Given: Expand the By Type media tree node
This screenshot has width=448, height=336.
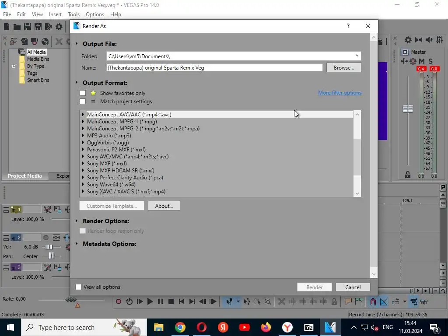Looking at the screenshot, I should pos(14,66).
